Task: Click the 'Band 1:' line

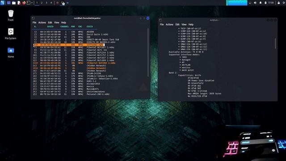Action: 173,72
